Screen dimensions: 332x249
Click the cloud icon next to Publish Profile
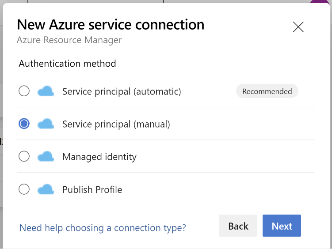46,189
